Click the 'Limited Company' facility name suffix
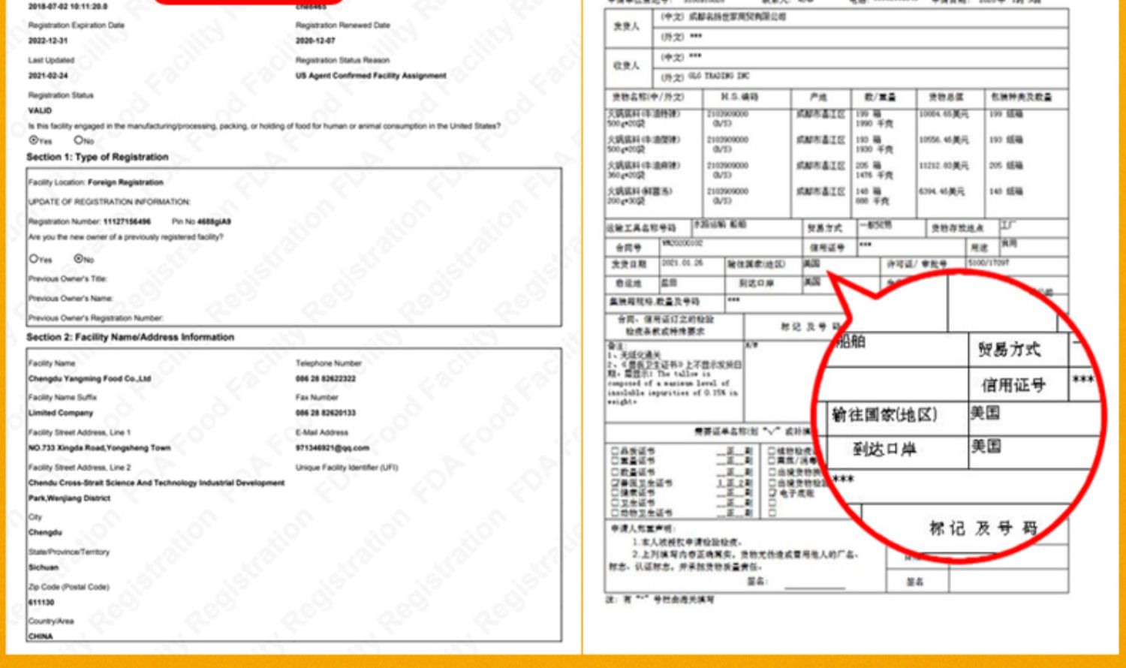 [x=61, y=414]
